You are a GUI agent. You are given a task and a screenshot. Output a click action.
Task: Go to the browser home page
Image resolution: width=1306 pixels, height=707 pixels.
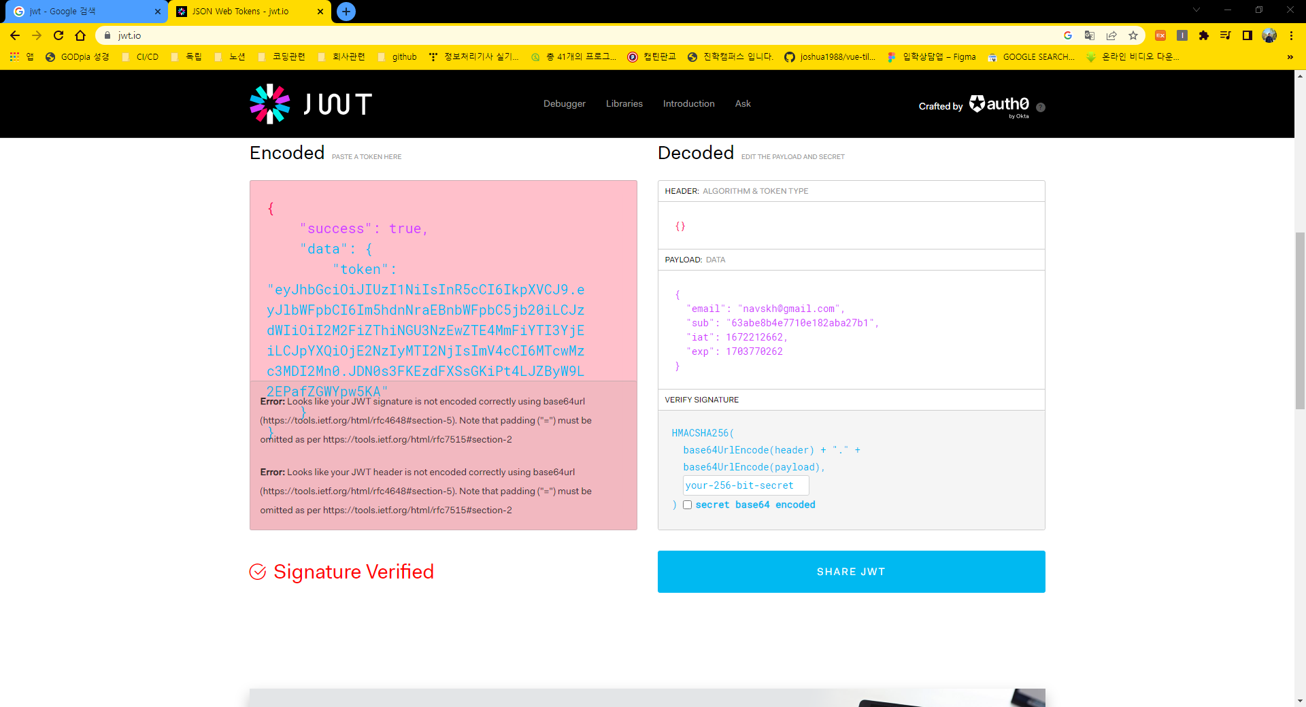coord(80,35)
